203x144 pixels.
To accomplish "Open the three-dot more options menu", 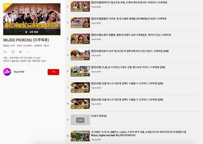I will 28,52.
